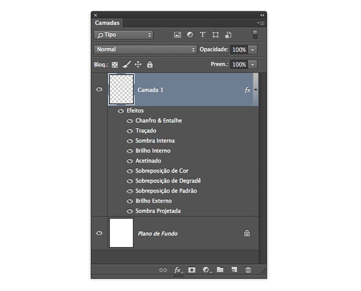Open the Normal blend mode dropdown
The image size is (361, 291).
tap(145, 50)
